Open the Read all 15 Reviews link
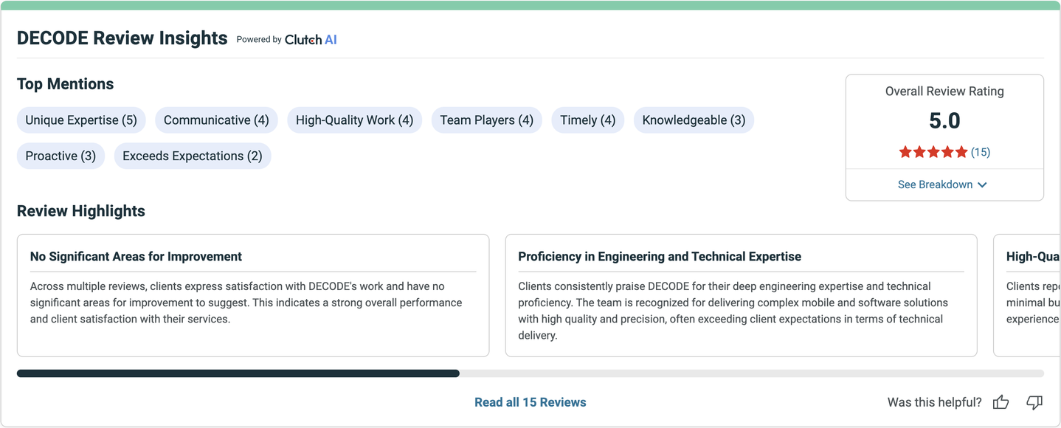1061x428 pixels. pos(530,402)
